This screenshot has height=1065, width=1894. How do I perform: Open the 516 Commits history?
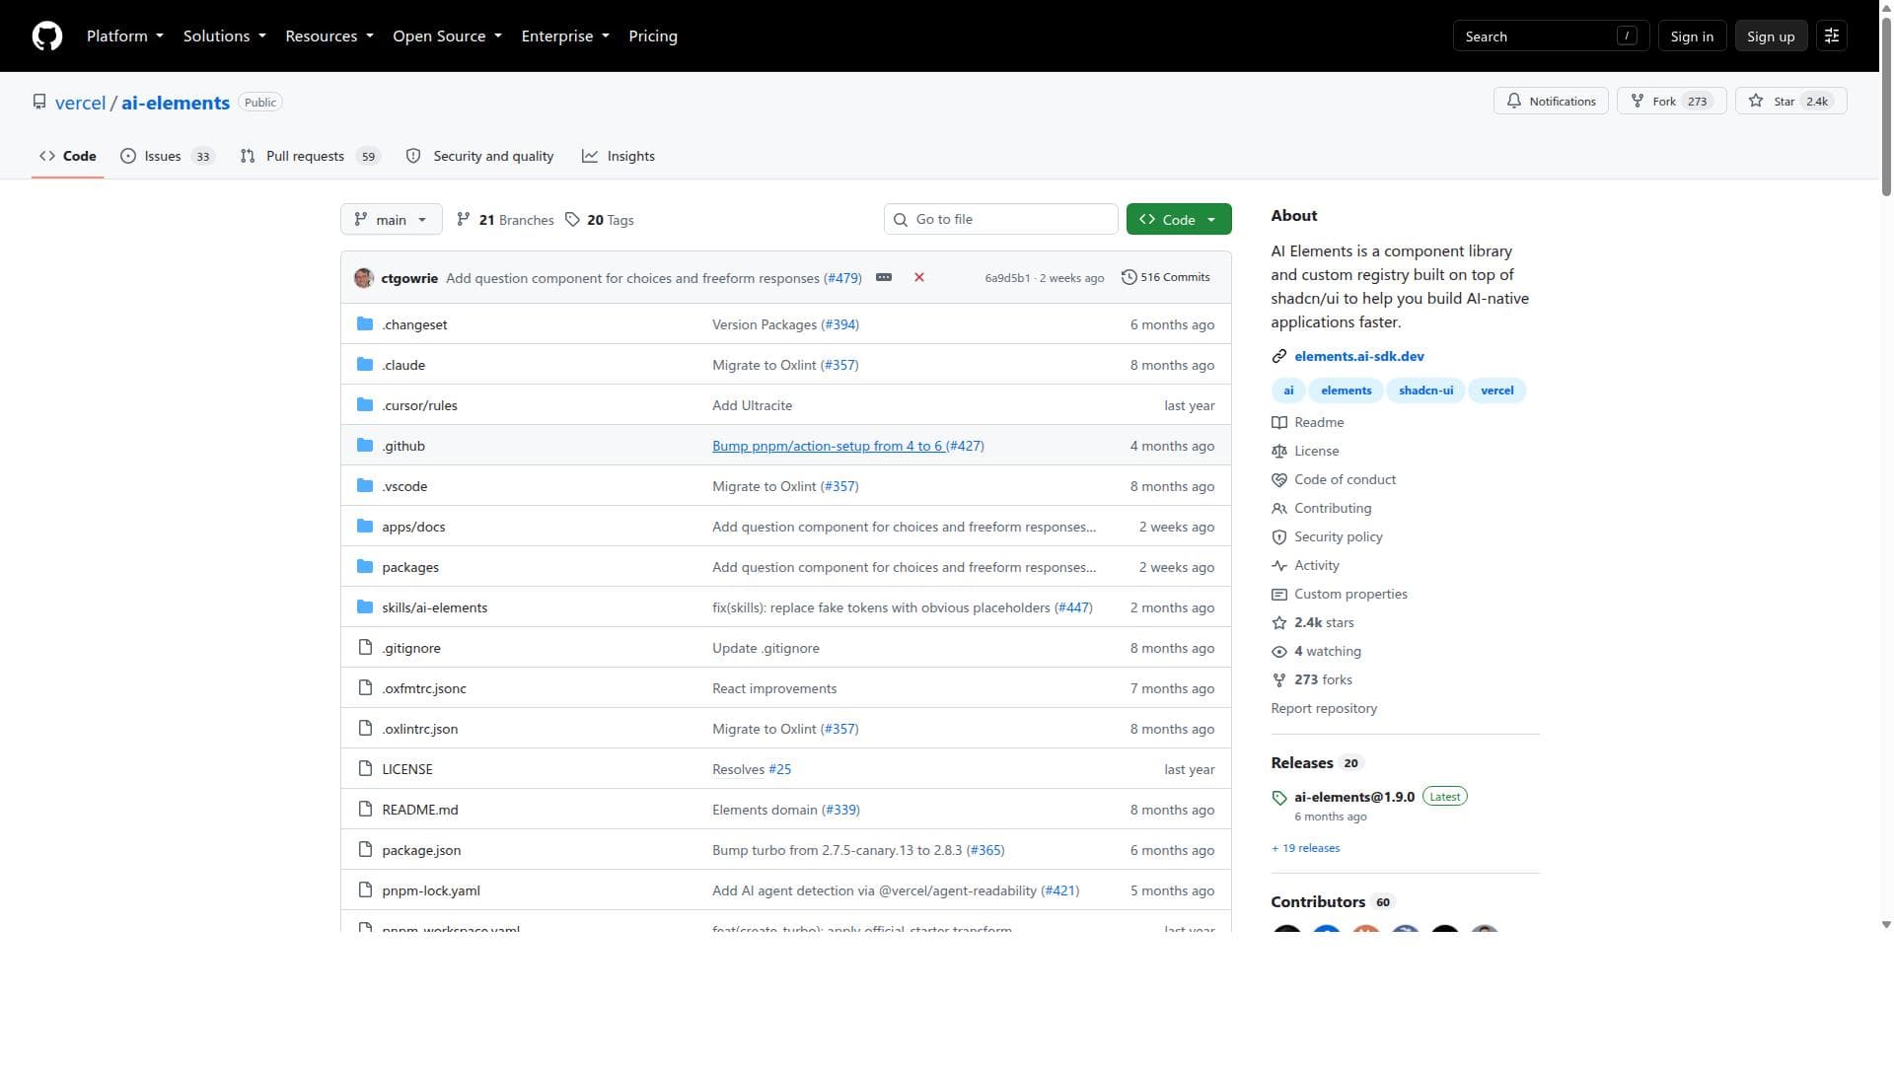pyautogui.click(x=1166, y=278)
